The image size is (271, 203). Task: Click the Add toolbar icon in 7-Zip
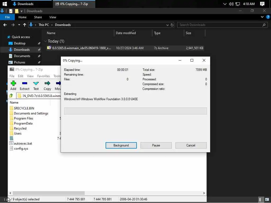tap(13, 85)
